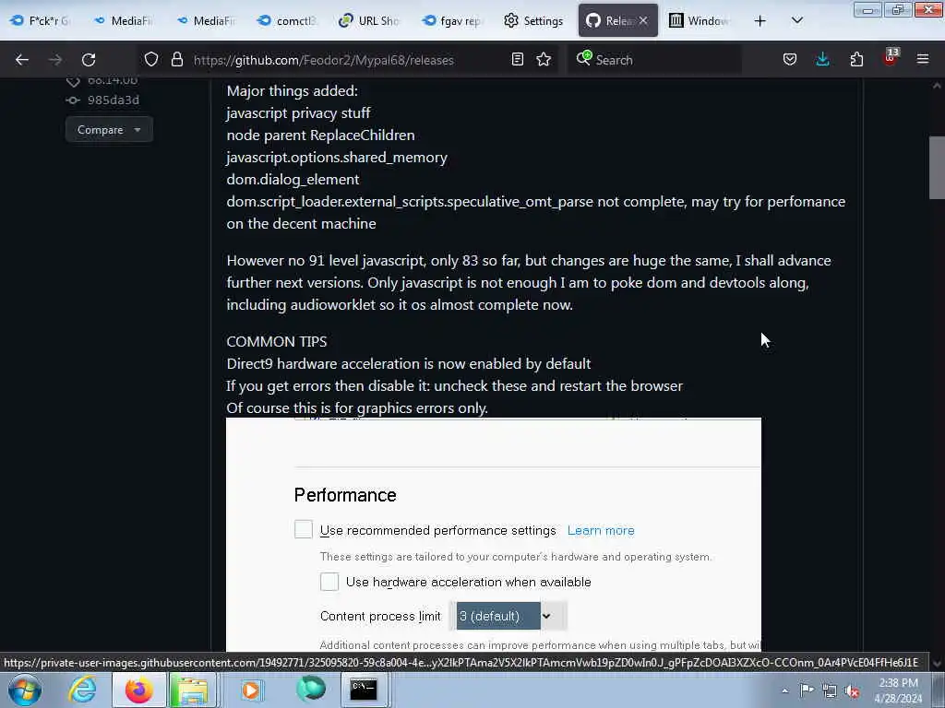Open the Windows Start menu
The height and width of the screenshot is (708, 945).
pyautogui.click(x=25, y=690)
